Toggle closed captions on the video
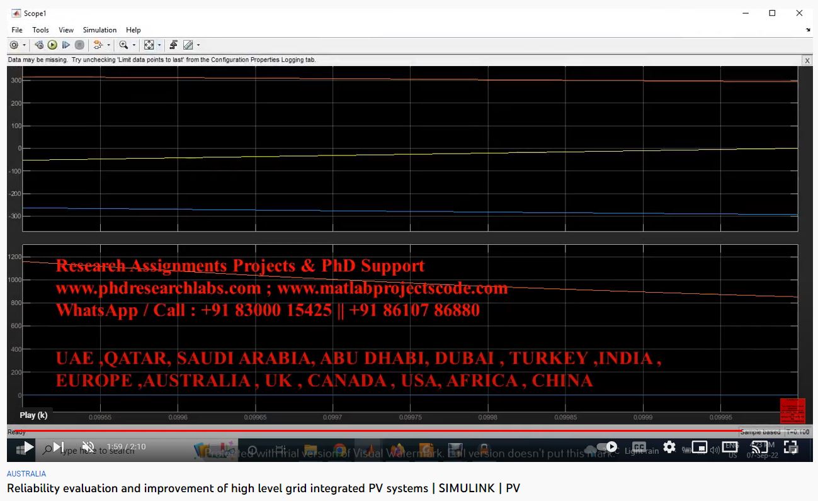This screenshot has height=501, width=818. 639,448
